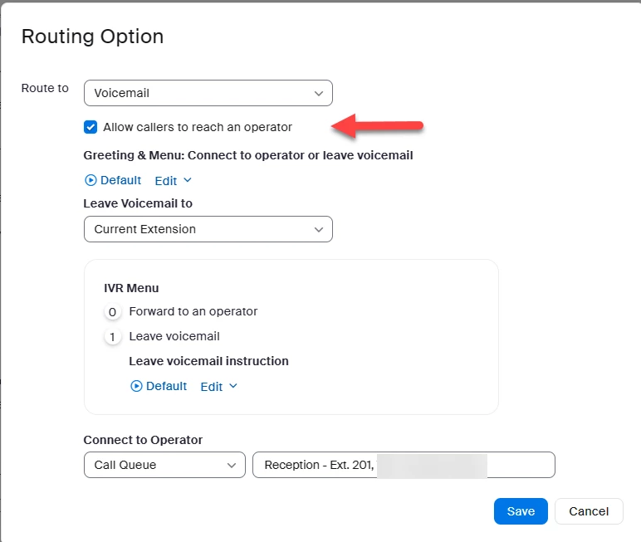Open the Route to Voicemail dropdown
This screenshot has width=641, height=542.
(208, 93)
